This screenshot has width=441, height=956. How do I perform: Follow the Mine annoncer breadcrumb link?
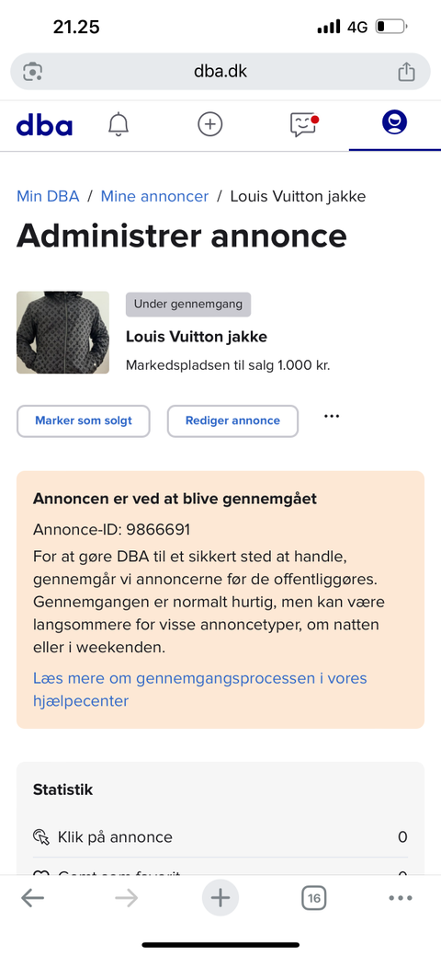[x=154, y=196]
